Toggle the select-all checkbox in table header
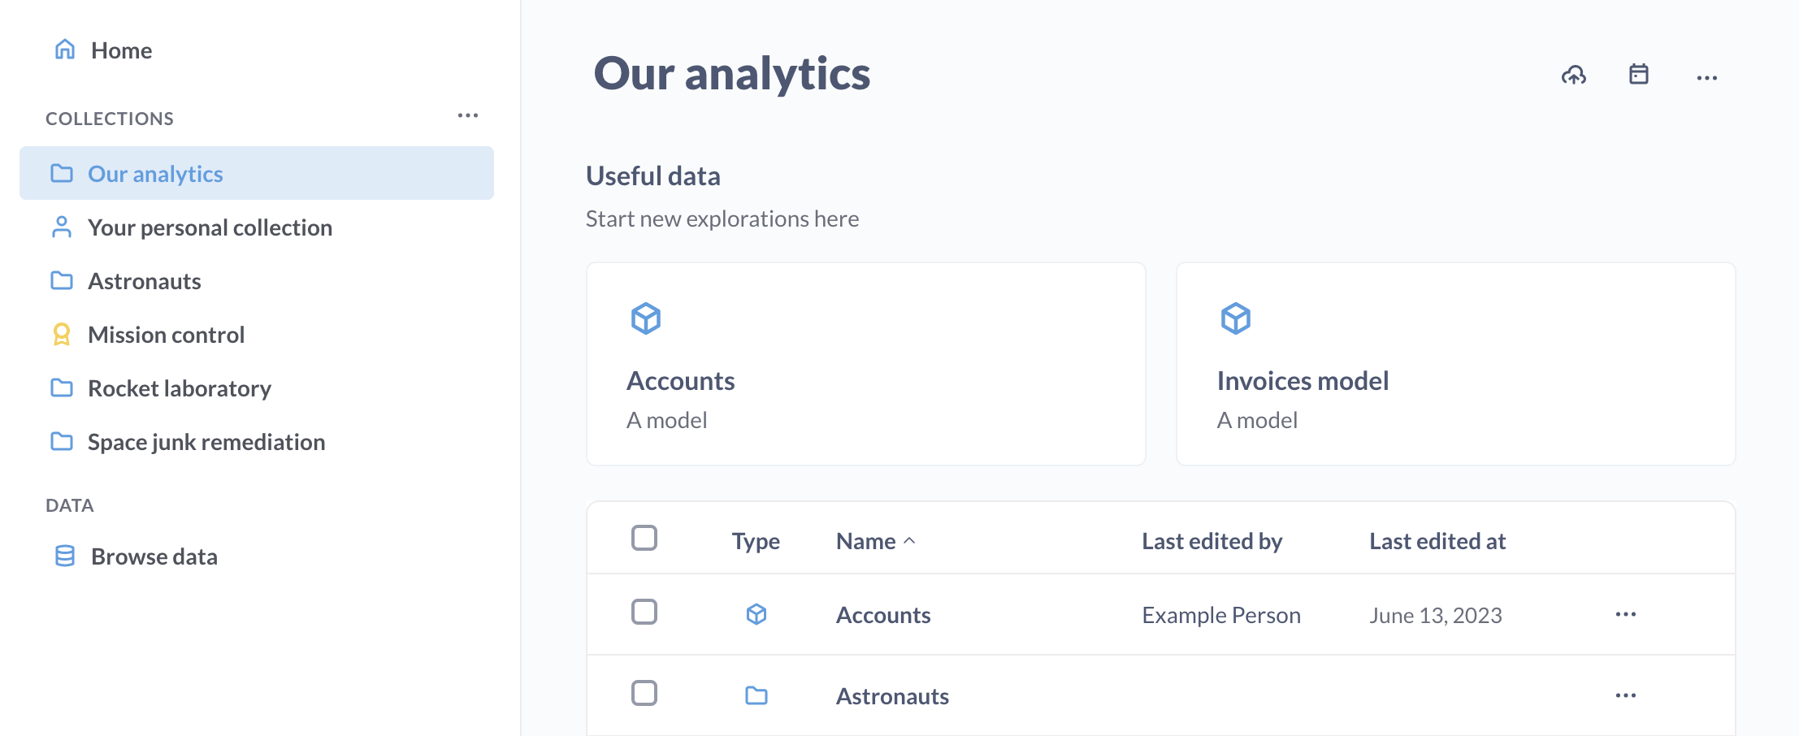This screenshot has width=1799, height=736. (644, 538)
